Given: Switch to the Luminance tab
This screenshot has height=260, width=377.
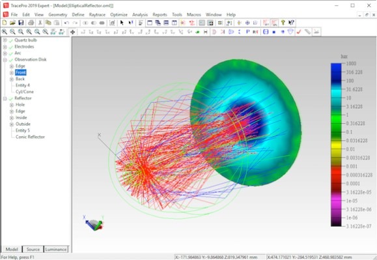Looking at the screenshot, I should tap(56, 250).
